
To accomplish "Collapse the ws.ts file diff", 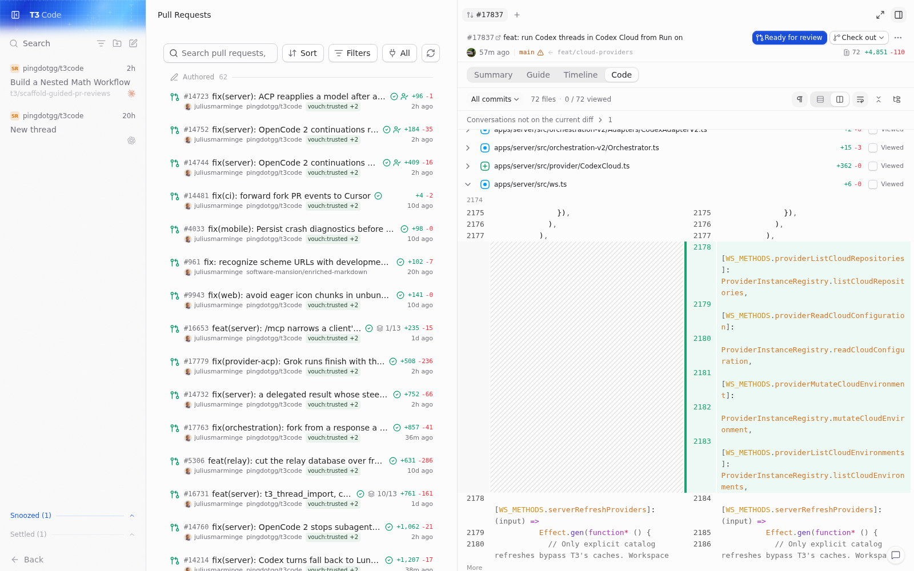I will 468,184.
